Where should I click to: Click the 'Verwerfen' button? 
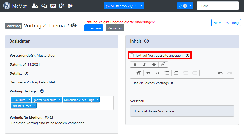coord(115,28)
